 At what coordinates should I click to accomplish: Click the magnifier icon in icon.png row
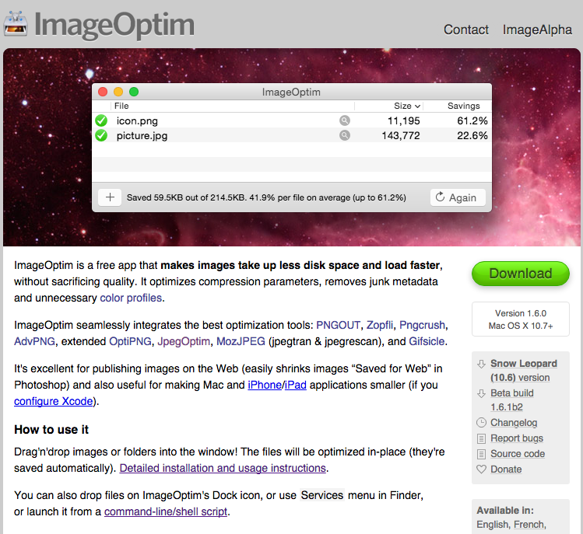coord(345,120)
